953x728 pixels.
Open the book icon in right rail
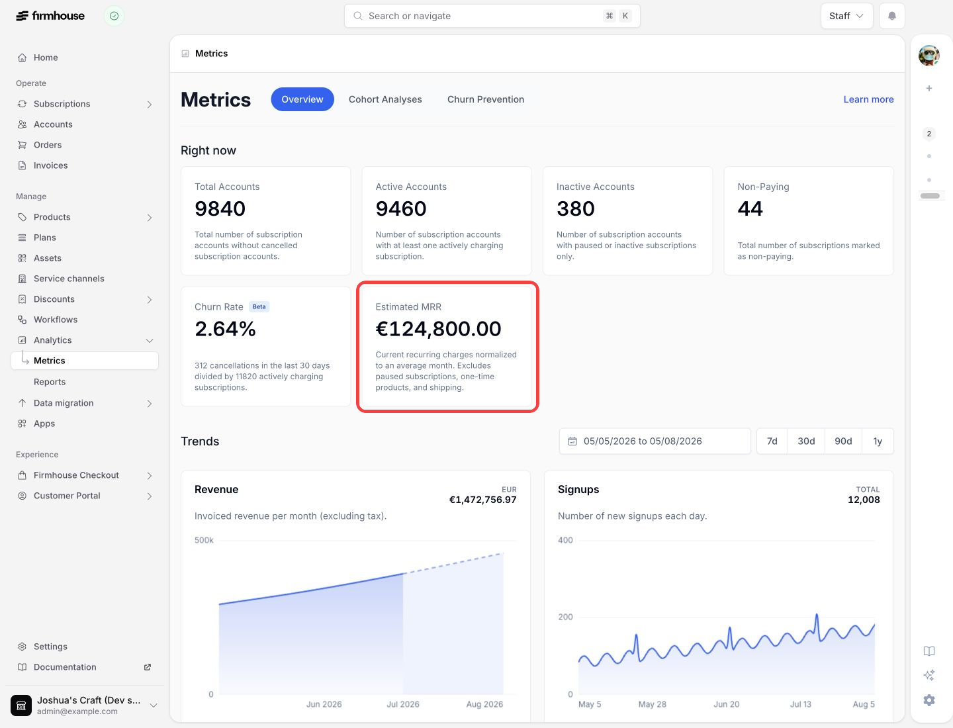click(x=929, y=651)
